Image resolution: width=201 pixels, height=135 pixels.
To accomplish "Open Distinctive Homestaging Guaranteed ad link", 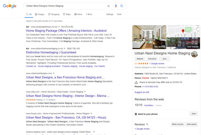I will [51, 52].
